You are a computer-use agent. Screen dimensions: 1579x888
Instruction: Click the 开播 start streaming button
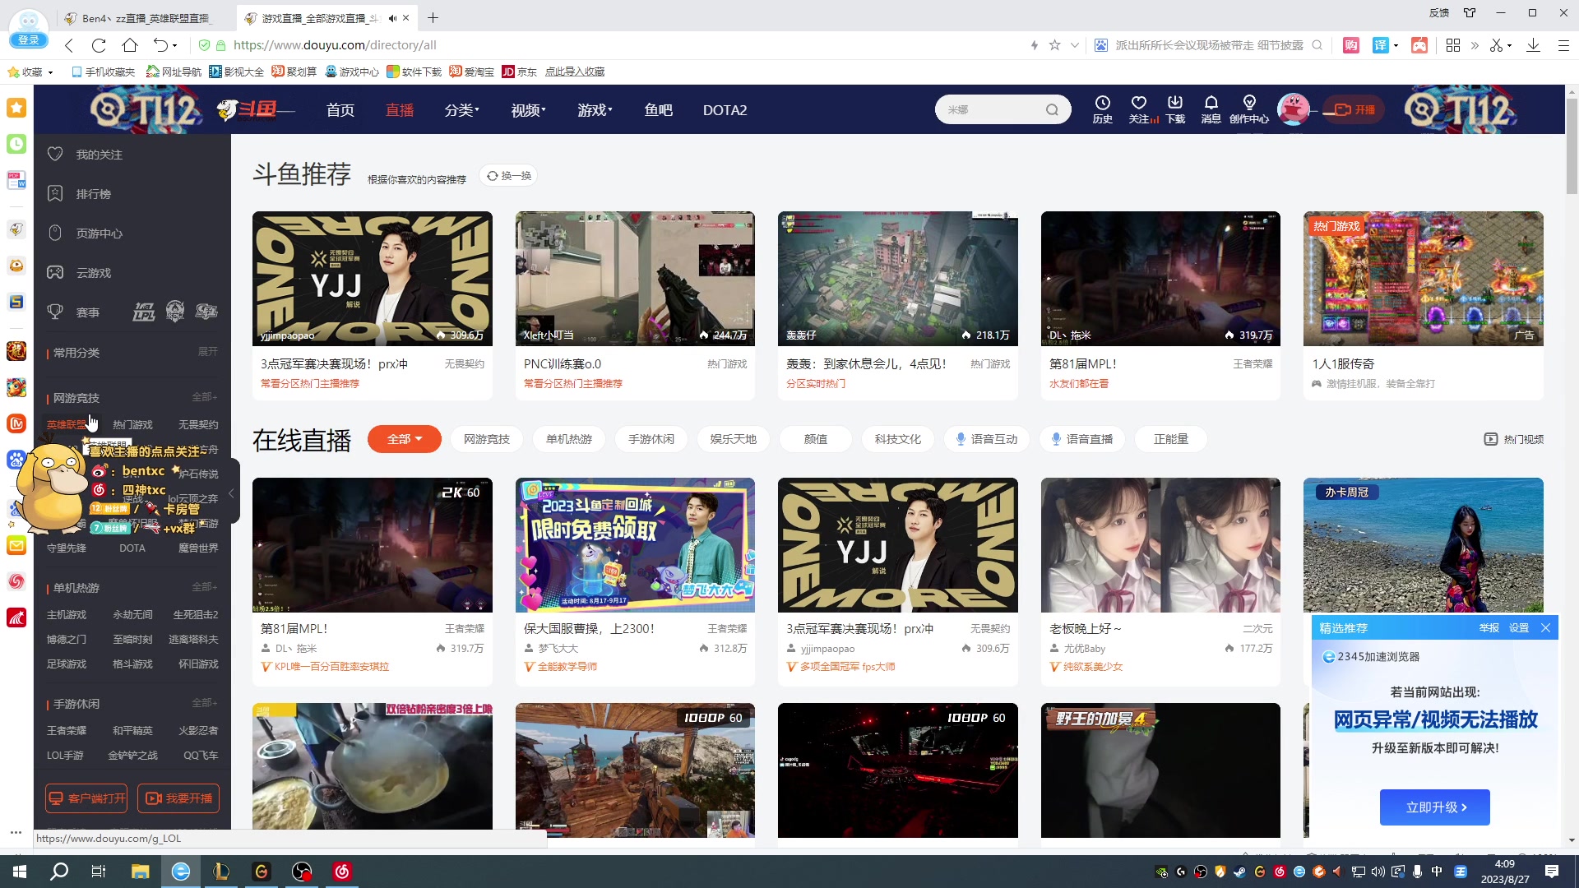(1354, 109)
